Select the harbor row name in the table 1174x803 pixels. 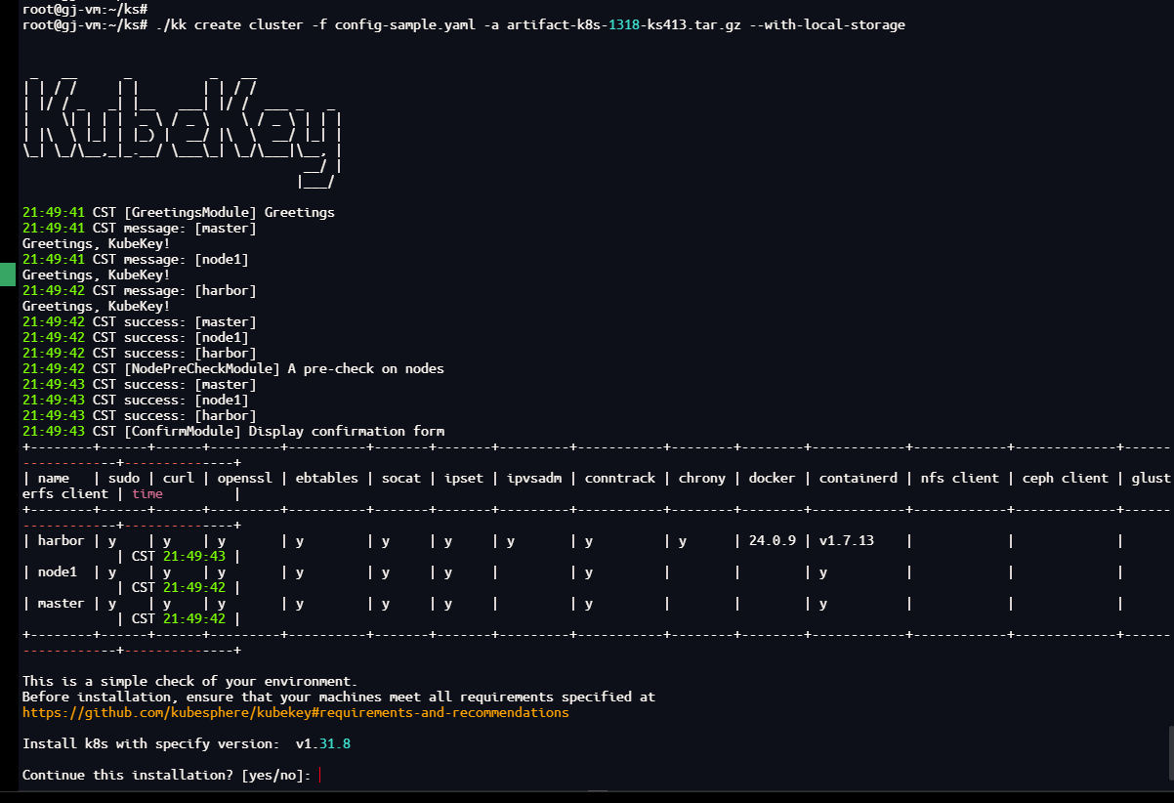[x=62, y=541]
